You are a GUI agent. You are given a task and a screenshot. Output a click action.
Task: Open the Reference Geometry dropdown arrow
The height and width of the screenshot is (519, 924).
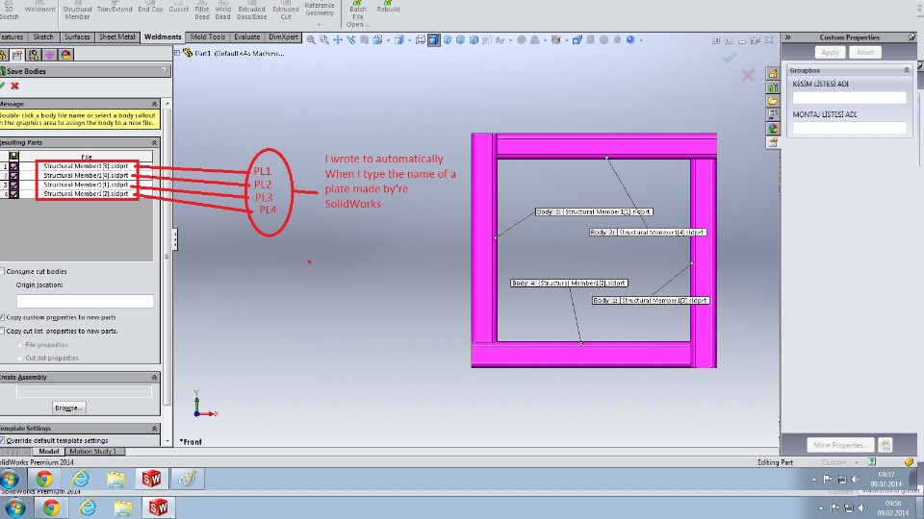tap(320, 25)
